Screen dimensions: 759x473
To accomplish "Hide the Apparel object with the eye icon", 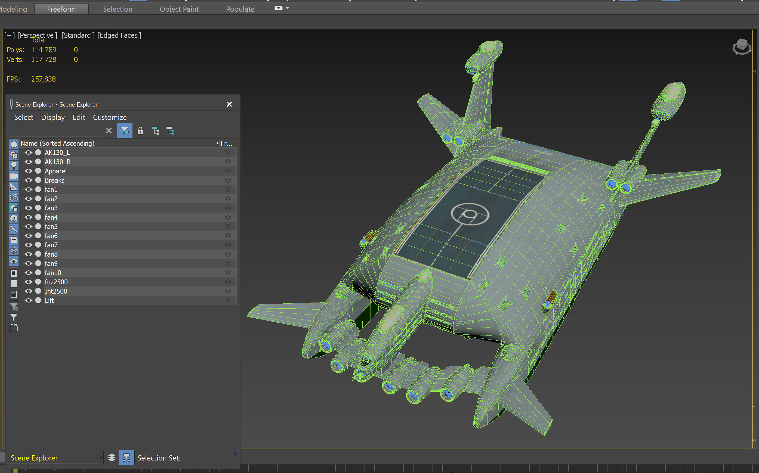I will coord(29,171).
